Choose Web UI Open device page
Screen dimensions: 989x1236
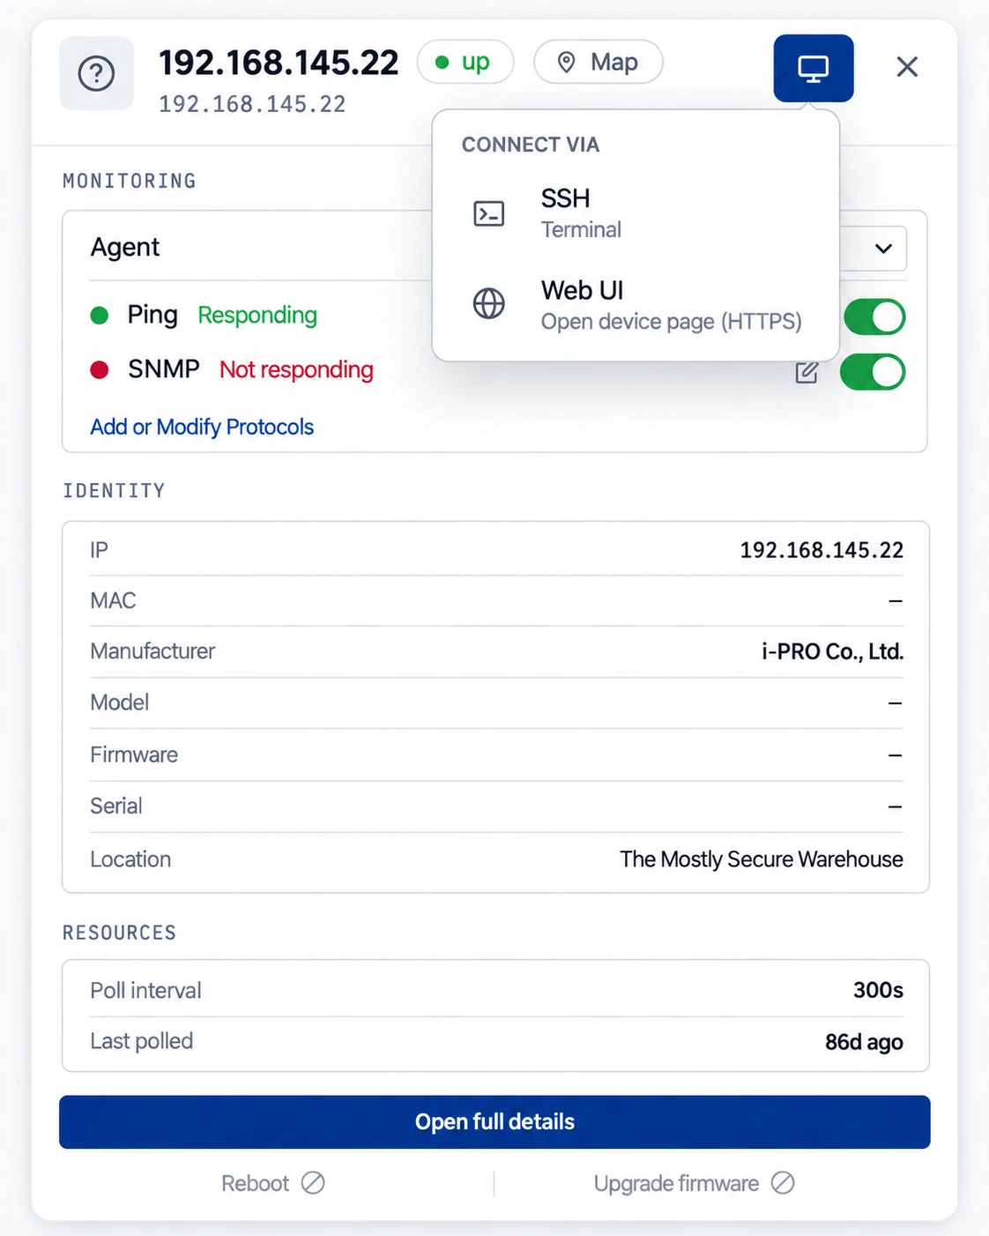click(636, 305)
